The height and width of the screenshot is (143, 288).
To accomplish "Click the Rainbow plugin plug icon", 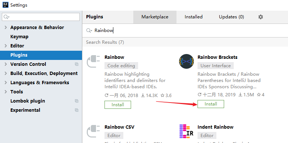I will pos(93,61).
